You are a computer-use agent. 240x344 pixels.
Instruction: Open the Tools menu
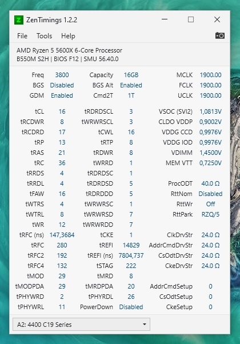(x=45, y=36)
